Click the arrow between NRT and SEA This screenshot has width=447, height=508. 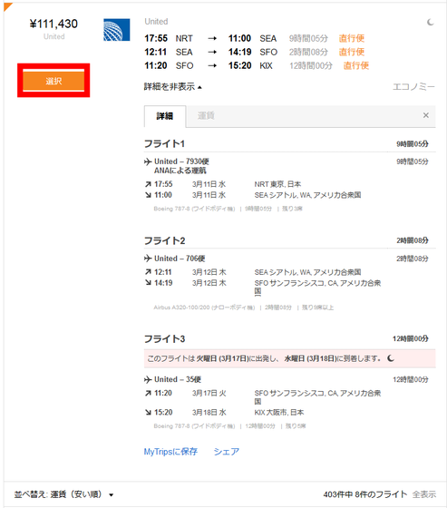(212, 38)
